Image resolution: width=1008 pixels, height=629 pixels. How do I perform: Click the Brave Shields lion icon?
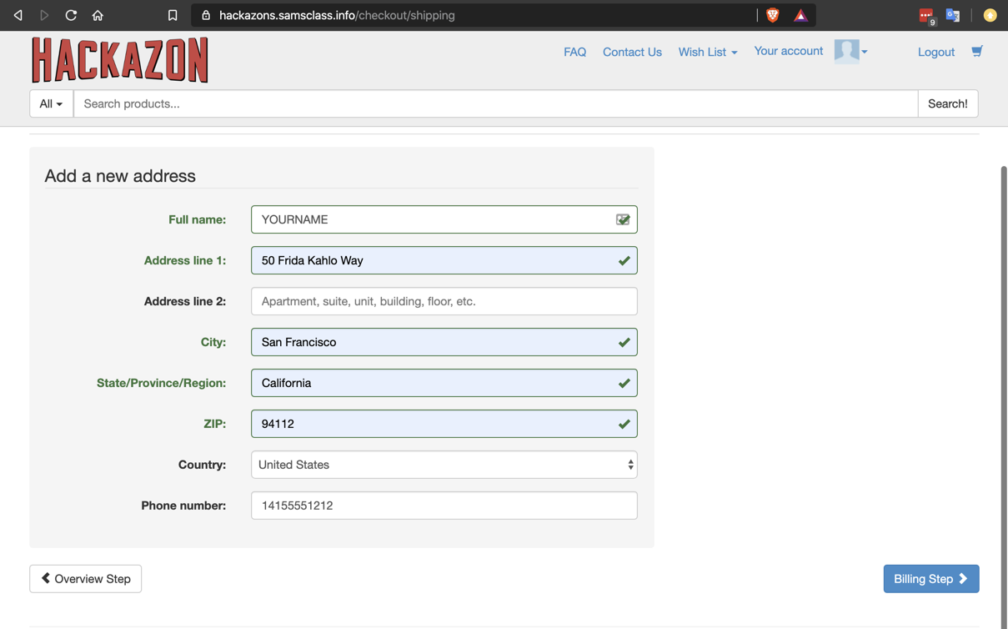[x=772, y=15]
